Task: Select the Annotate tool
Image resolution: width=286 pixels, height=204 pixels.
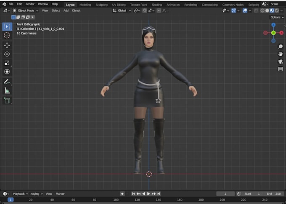Action: tap(7, 82)
